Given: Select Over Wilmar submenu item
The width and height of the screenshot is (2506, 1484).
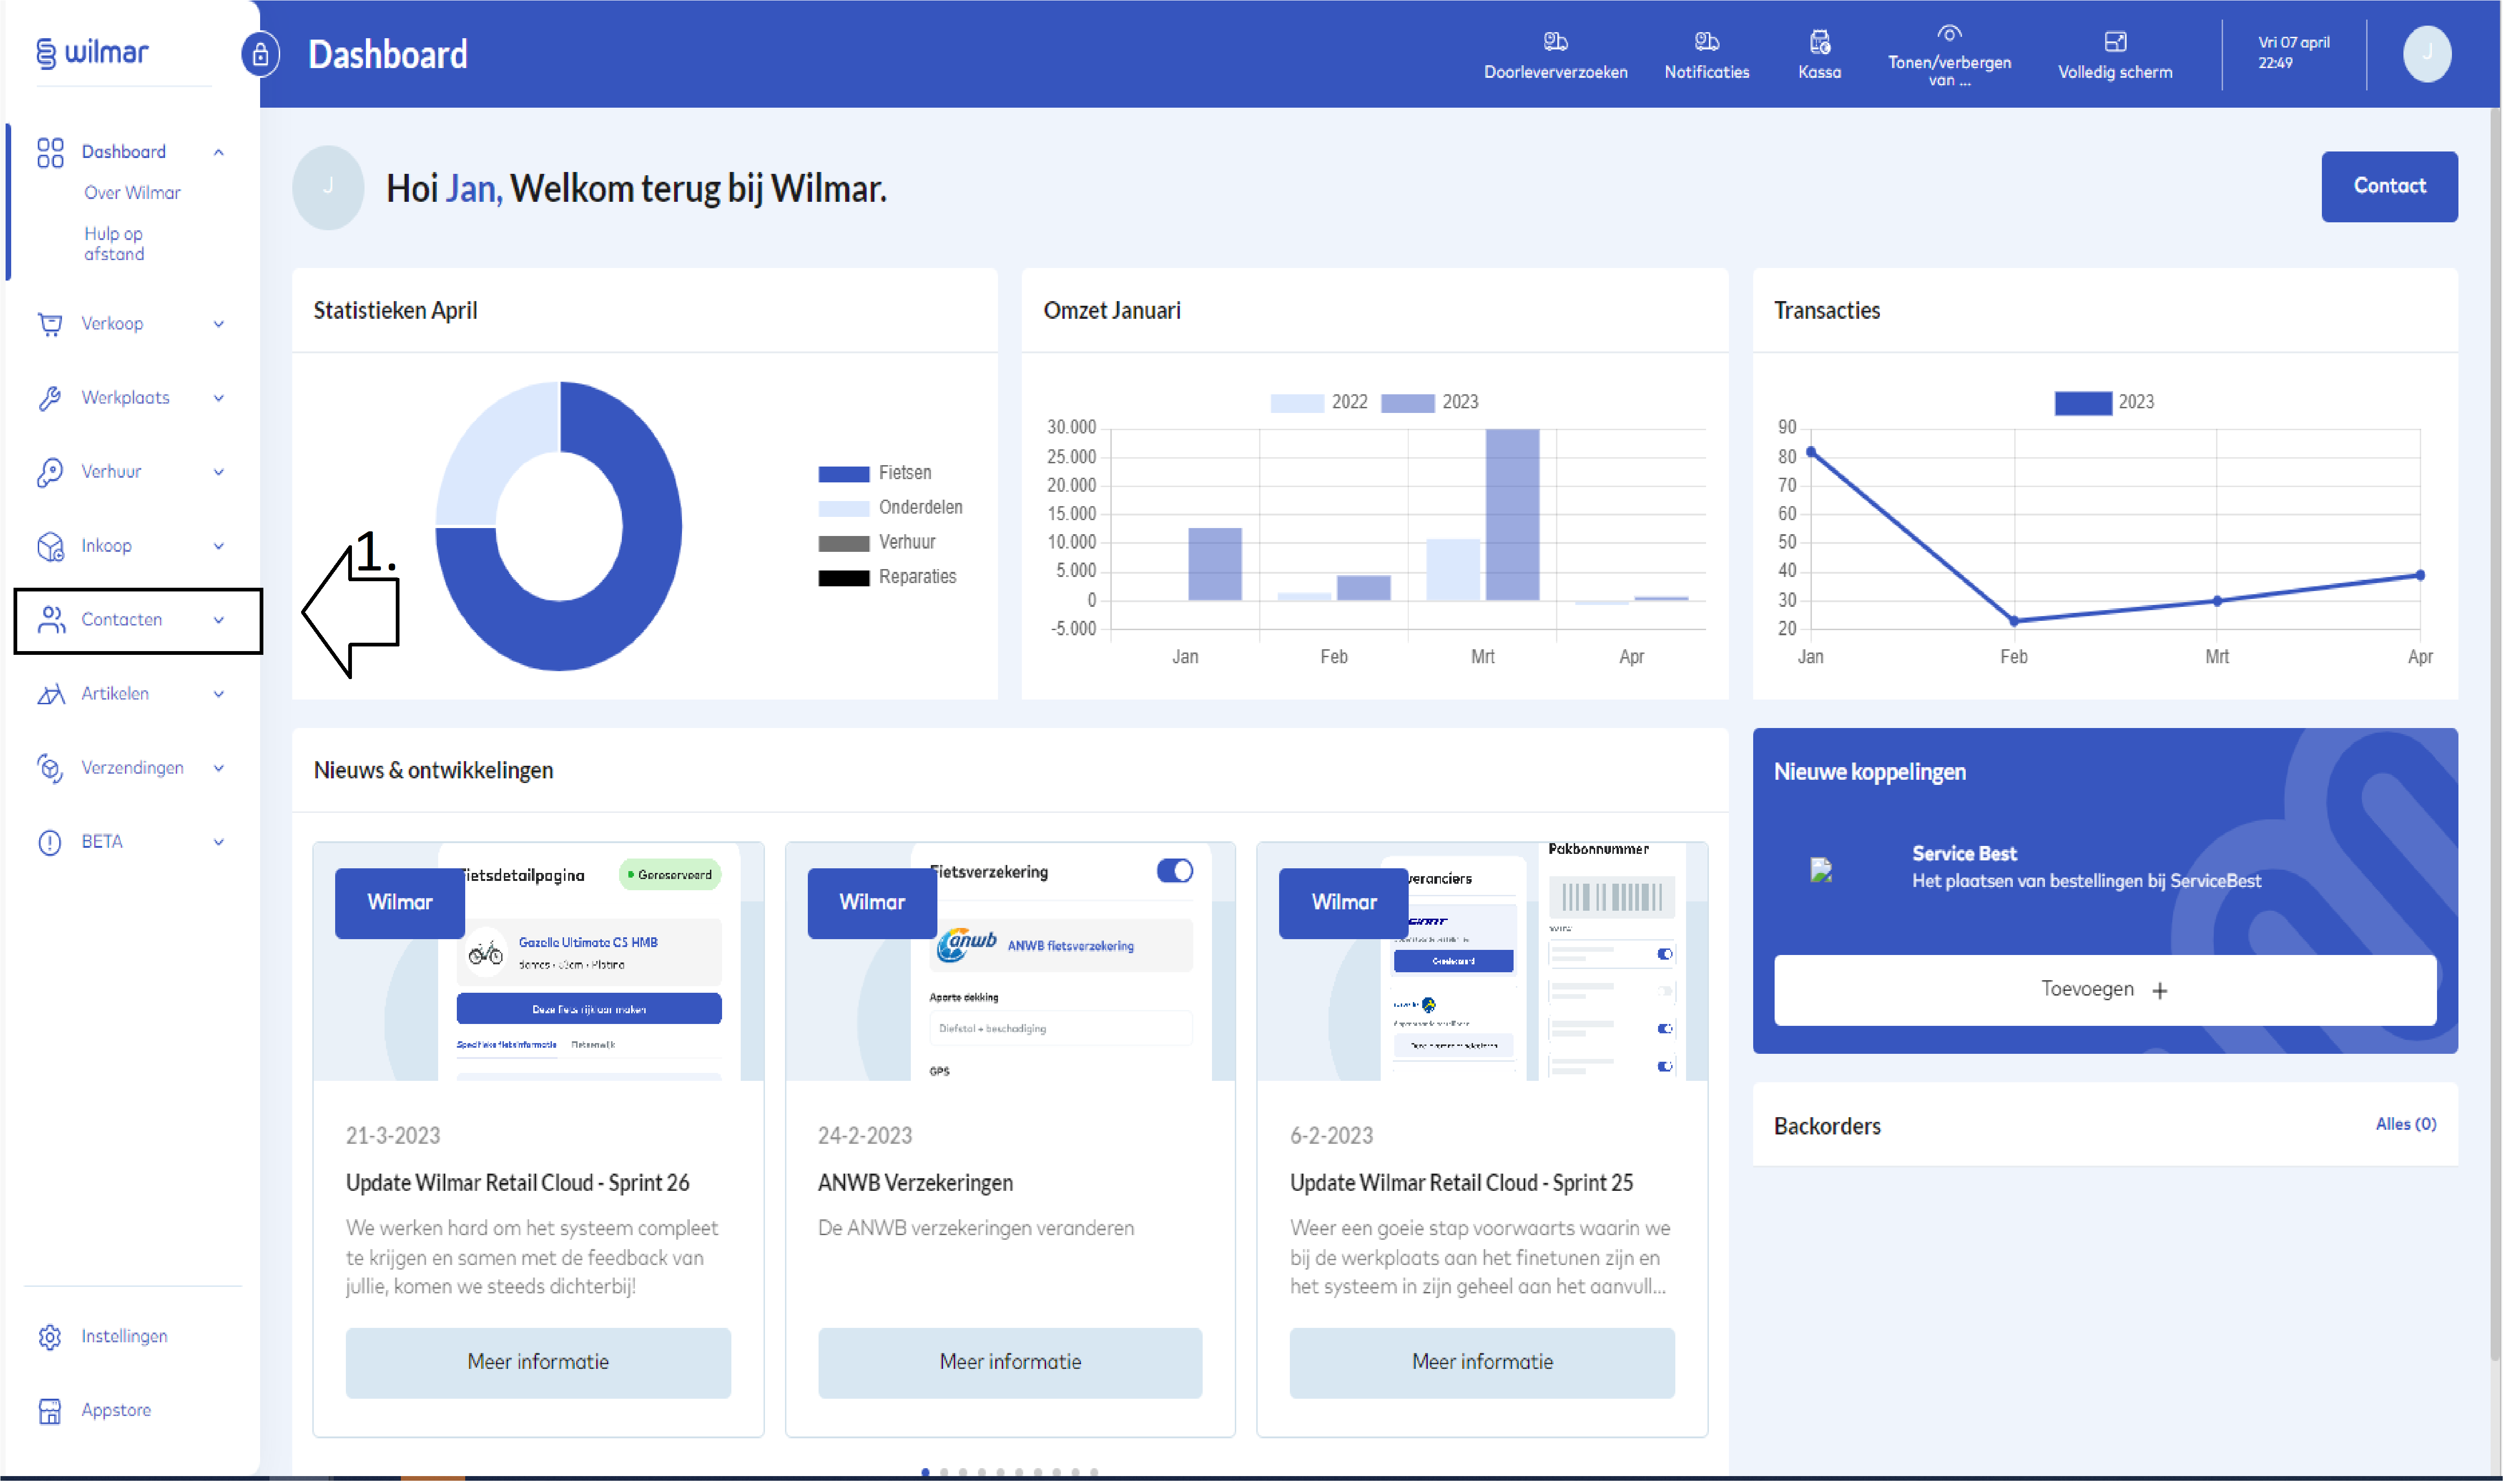Looking at the screenshot, I should (x=132, y=193).
